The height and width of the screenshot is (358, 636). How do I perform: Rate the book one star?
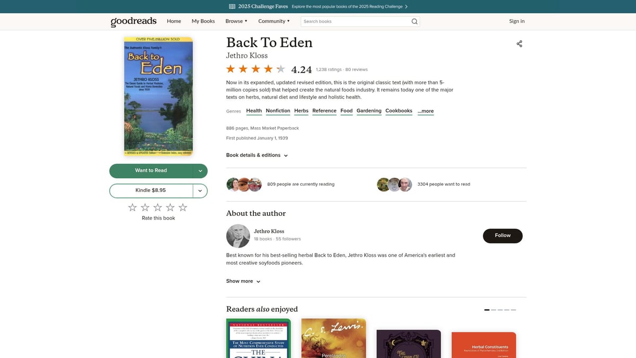click(132, 207)
